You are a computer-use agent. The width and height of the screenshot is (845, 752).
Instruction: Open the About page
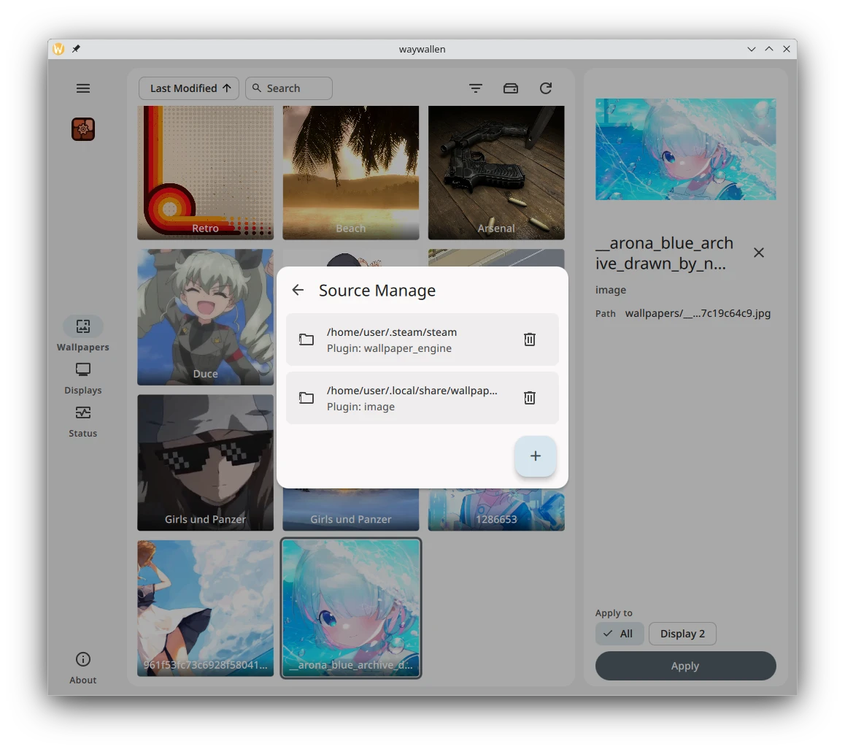point(83,669)
